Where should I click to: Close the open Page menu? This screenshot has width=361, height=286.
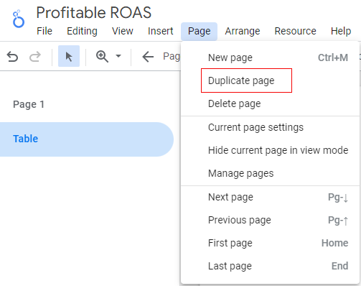coord(199,32)
